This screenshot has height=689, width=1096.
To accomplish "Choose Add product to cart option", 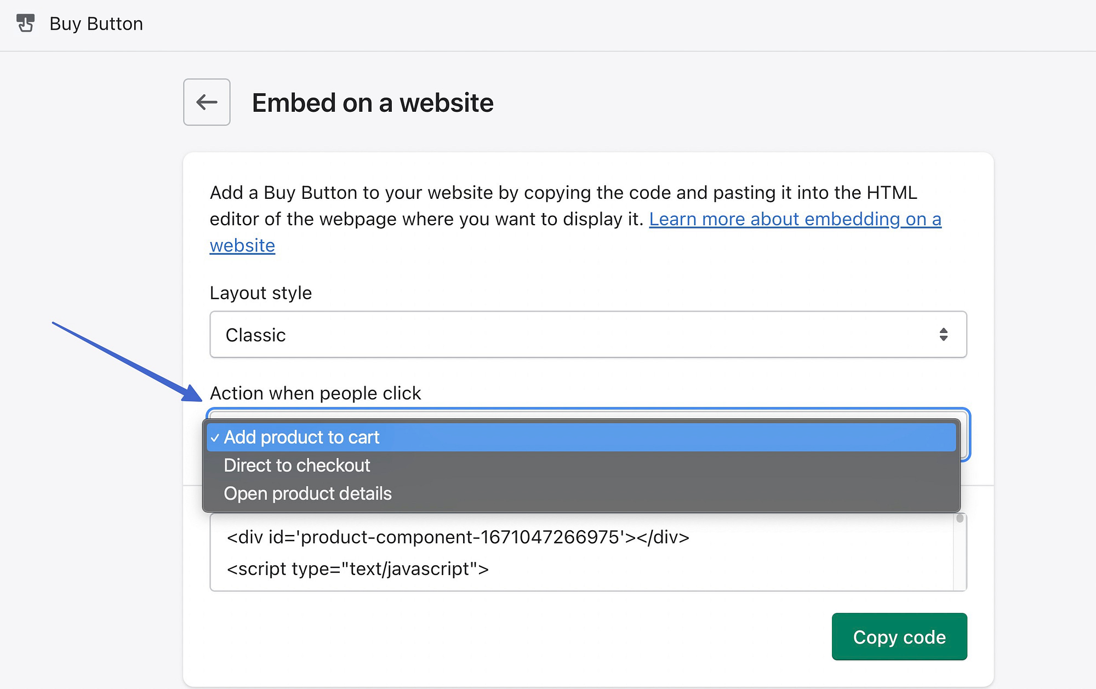I will click(301, 437).
